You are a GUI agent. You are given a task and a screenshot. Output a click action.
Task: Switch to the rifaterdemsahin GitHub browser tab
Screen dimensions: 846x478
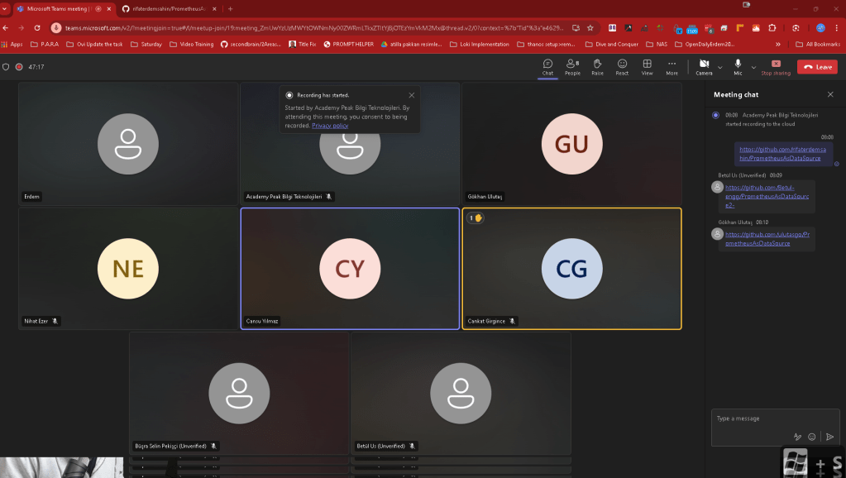169,8
